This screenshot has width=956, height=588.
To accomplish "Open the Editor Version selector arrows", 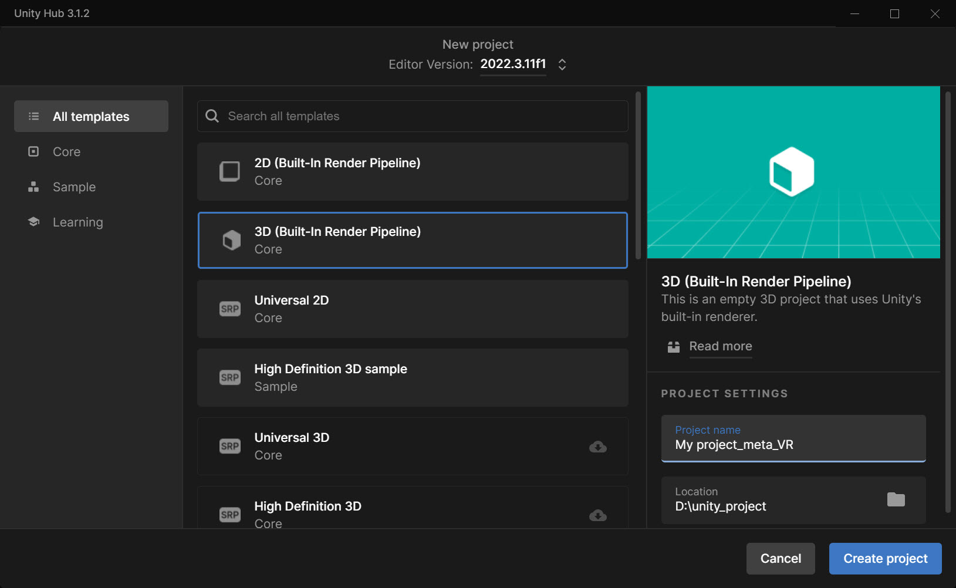I will [x=562, y=65].
